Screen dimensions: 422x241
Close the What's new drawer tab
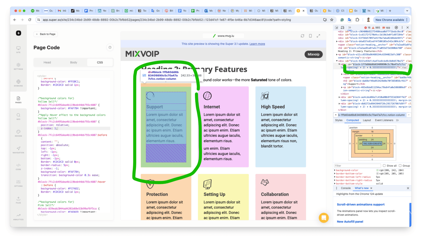click(371, 188)
